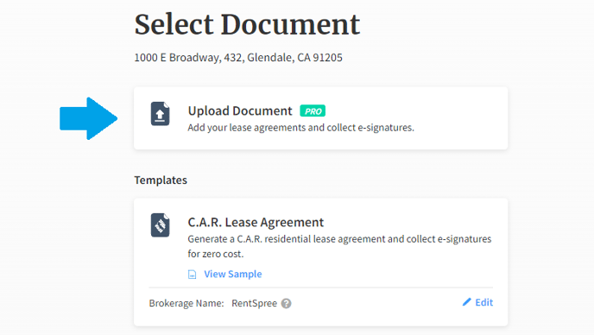594x335 pixels.
Task: Click the 1000 E Broadway property address
Action: pos(238,58)
